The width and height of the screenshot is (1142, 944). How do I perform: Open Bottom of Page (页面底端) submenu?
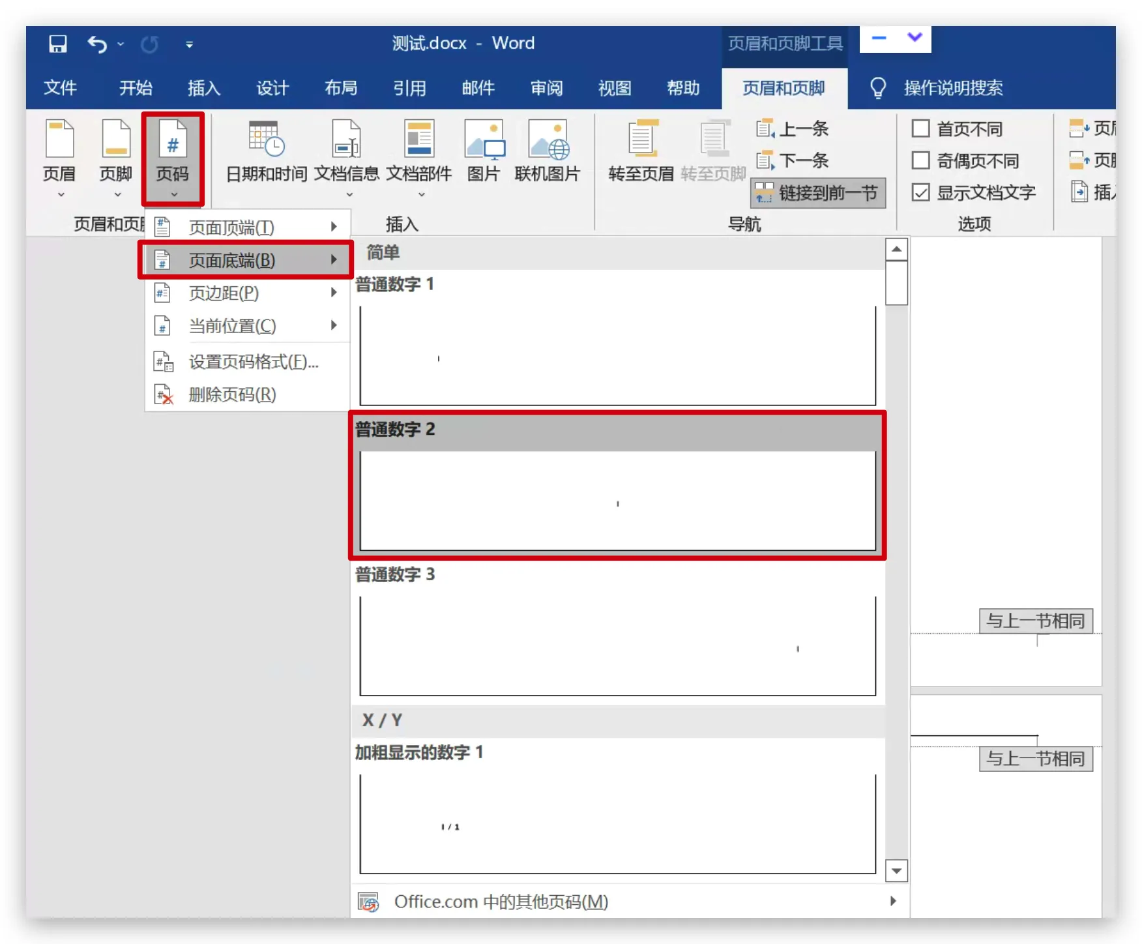pyautogui.click(x=247, y=260)
